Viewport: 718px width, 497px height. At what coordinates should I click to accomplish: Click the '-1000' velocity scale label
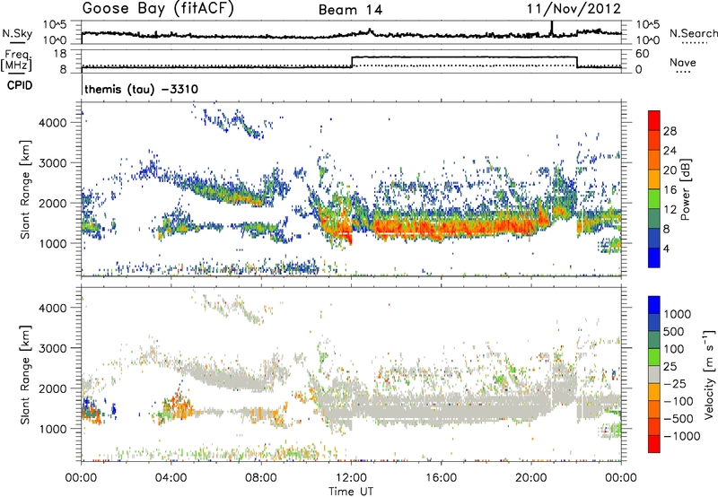[681, 436]
